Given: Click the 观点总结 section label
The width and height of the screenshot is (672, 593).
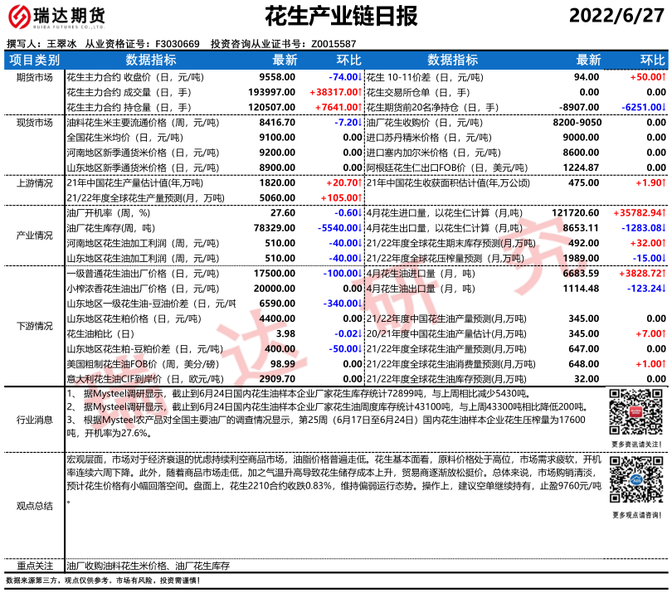Looking at the screenshot, I should point(34,505).
